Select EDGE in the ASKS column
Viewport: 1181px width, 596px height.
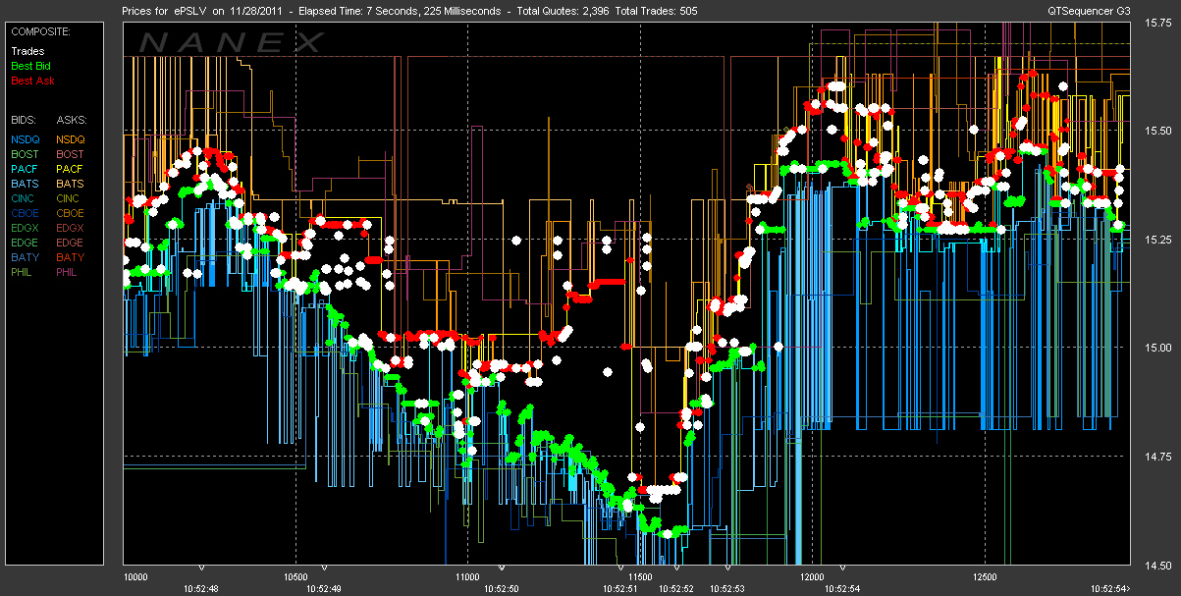72,243
